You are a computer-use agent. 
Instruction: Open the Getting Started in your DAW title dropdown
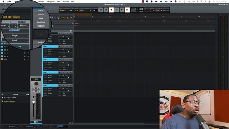(x=114, y=5)
